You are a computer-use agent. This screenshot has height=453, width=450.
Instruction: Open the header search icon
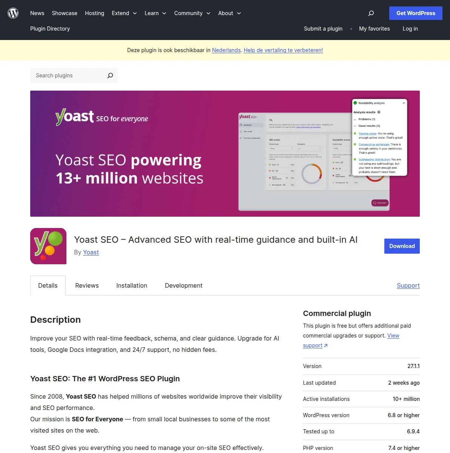371,13
